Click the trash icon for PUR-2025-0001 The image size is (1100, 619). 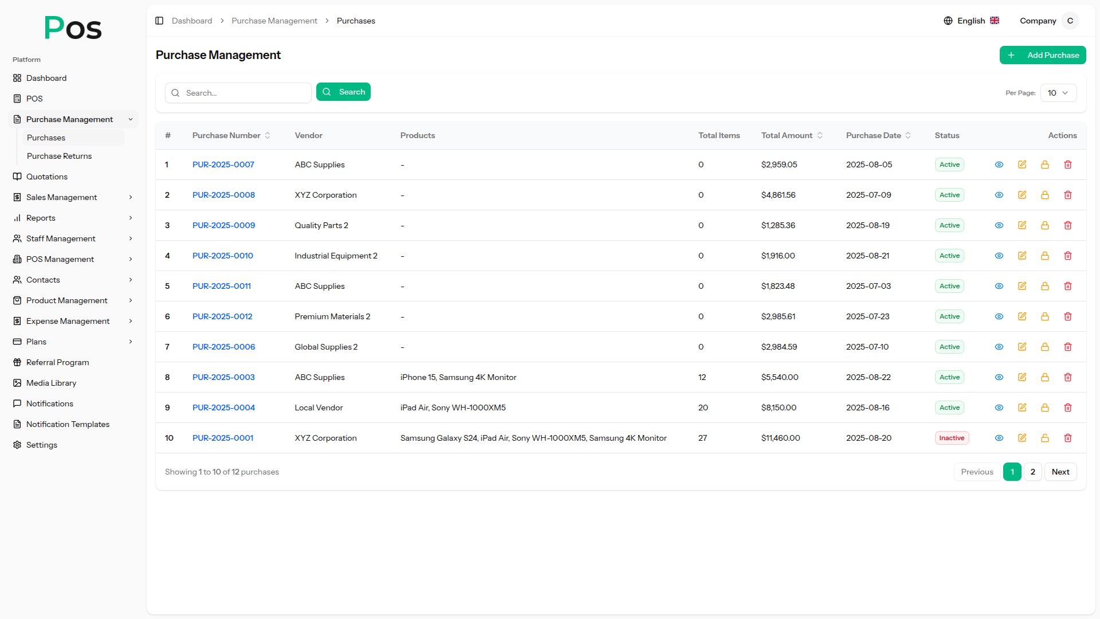click(x=1068, y=438)
